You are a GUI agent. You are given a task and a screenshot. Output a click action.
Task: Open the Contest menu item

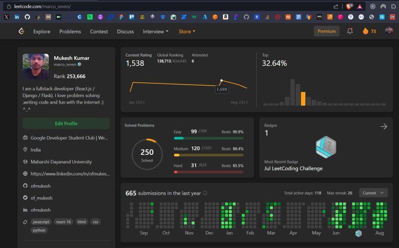click(x=99, y=31)
